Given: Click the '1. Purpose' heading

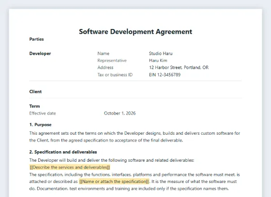Looking at the screenshot, I should (41, 125).
